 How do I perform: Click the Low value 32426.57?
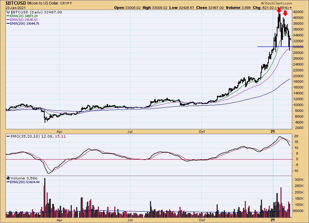186,8
